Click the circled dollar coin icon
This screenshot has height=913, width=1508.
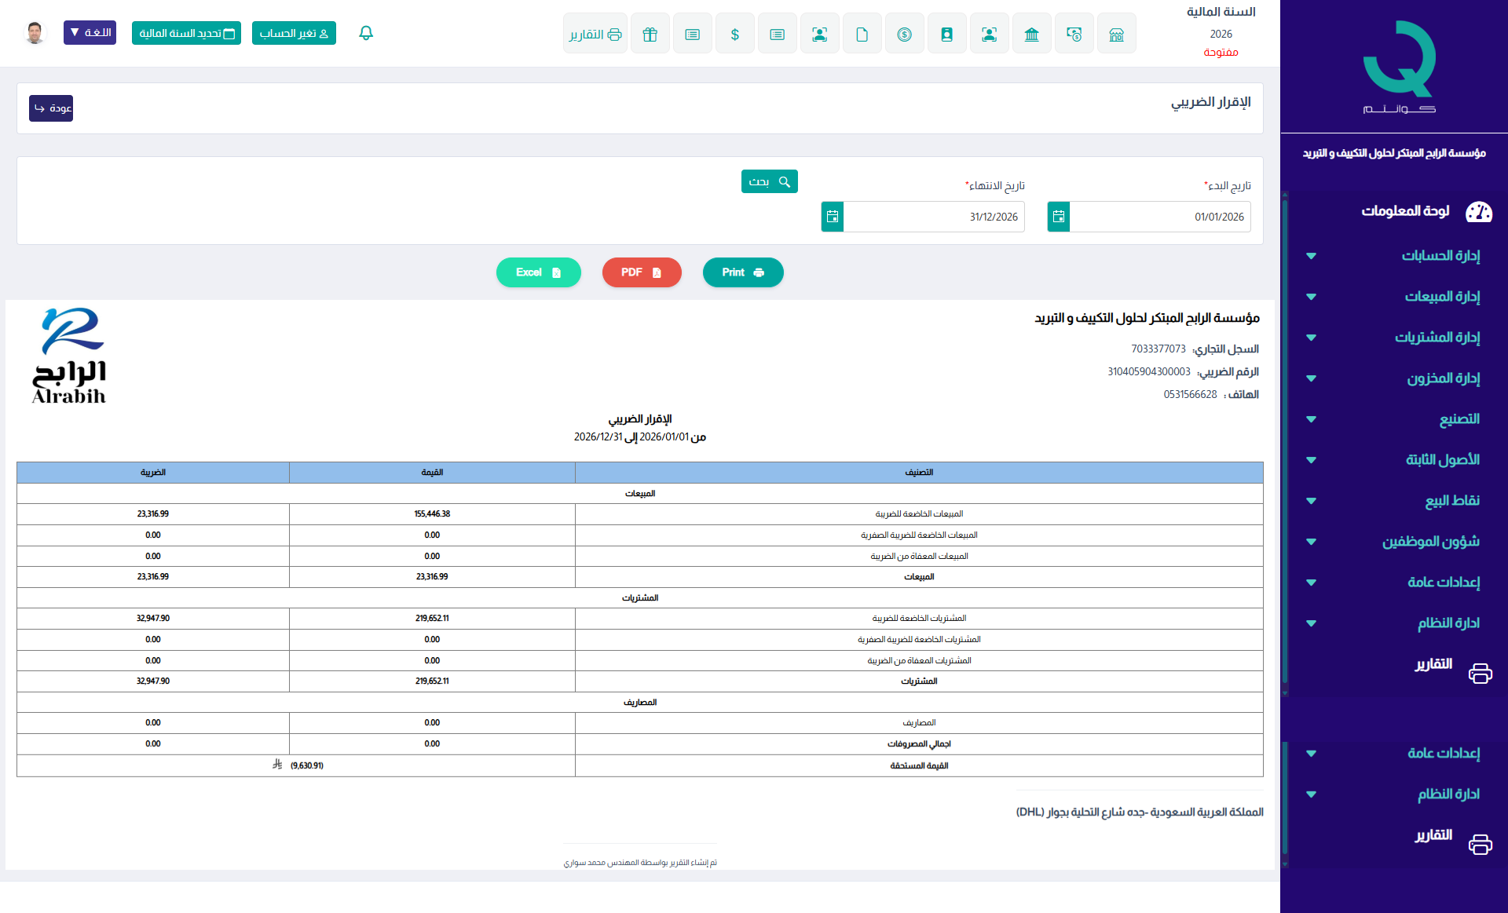point(904,34)
